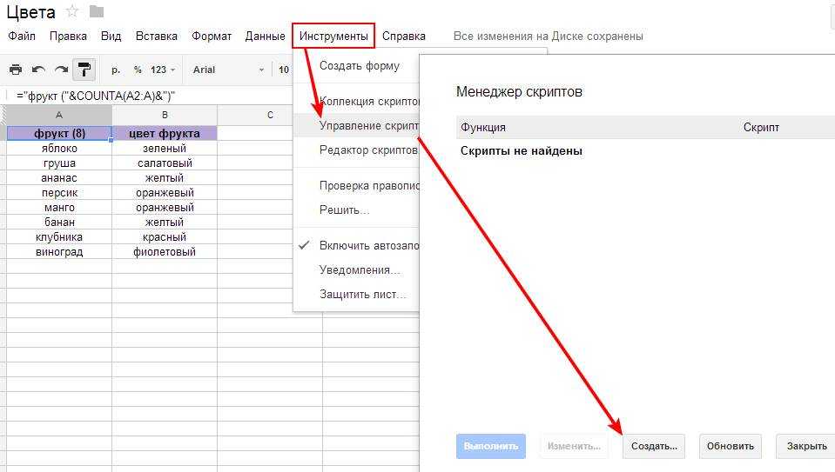Star the Цвета document
The image size is (835, 472).
click(72, 11)
